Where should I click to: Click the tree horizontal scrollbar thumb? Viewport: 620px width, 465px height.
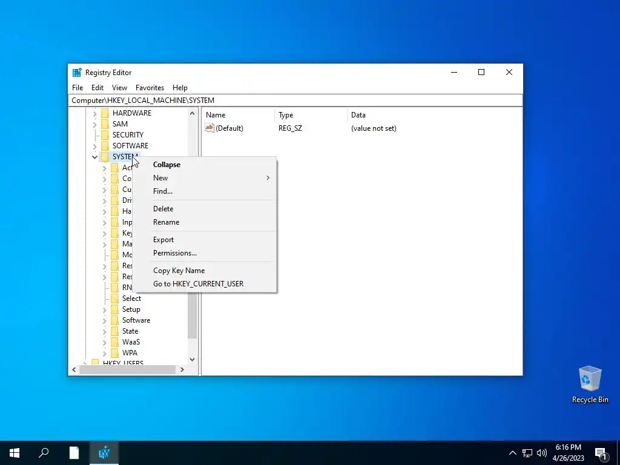tap(127, 370)
